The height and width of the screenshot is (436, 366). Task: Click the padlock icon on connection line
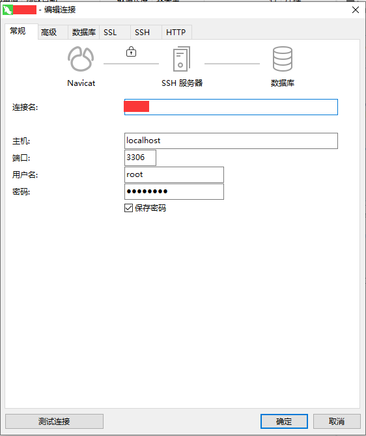point(131,51)
